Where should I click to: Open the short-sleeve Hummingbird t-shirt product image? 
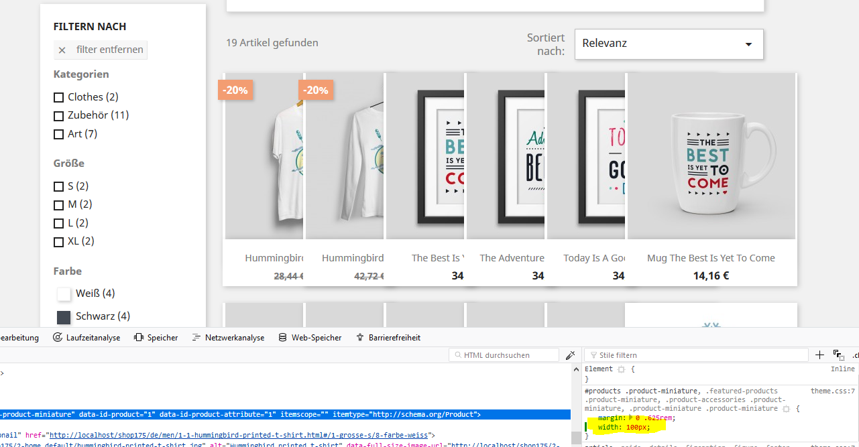265,156
